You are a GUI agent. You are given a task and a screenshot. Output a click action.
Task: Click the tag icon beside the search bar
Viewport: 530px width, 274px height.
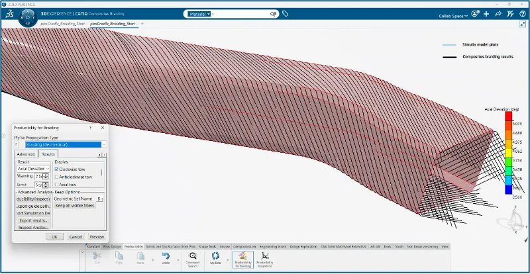(x=286, y=13)
